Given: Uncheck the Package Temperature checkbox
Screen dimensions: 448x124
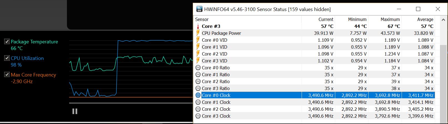Looking at the screenshot, I should coord(7,42).
